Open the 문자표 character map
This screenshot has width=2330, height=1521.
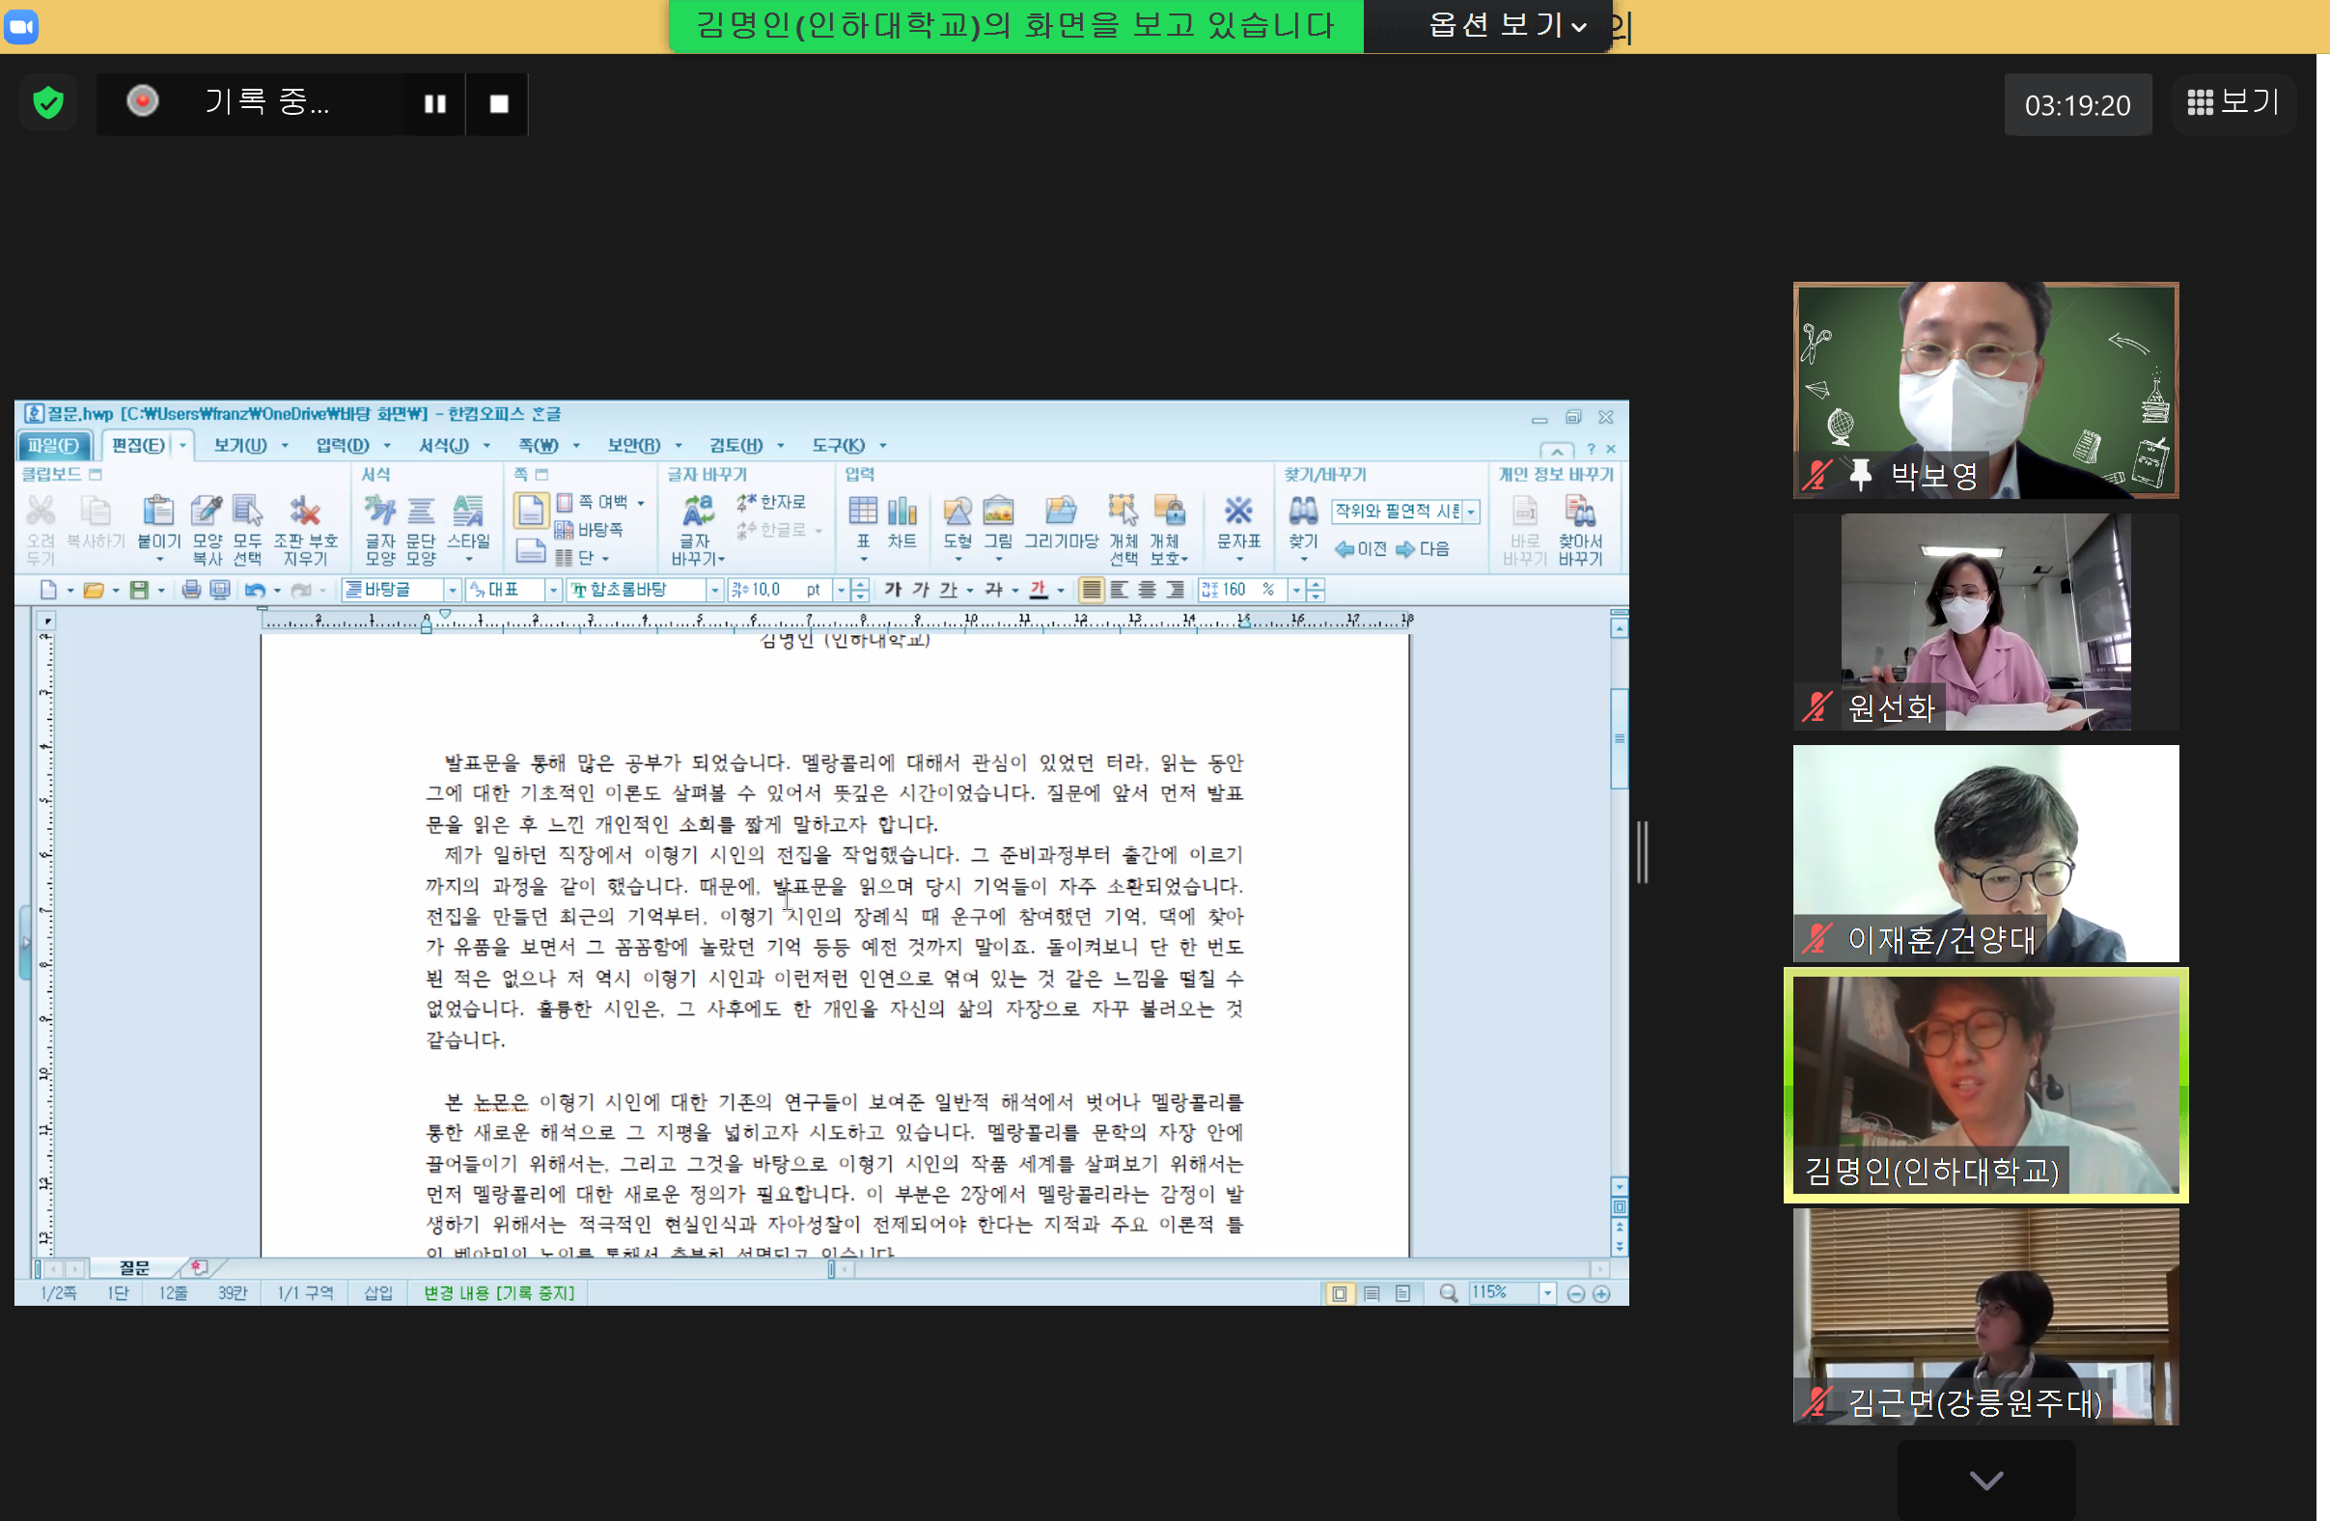(x=1238, y=530)
